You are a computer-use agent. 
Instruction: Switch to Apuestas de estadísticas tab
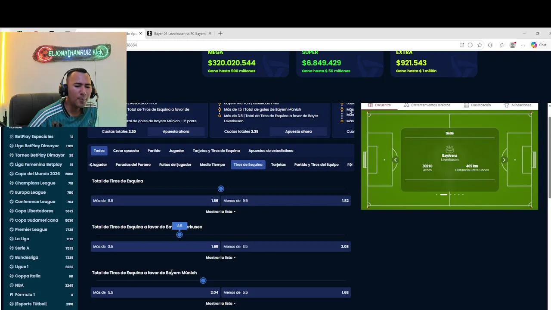pyautogui.click(x=271, y=151)
